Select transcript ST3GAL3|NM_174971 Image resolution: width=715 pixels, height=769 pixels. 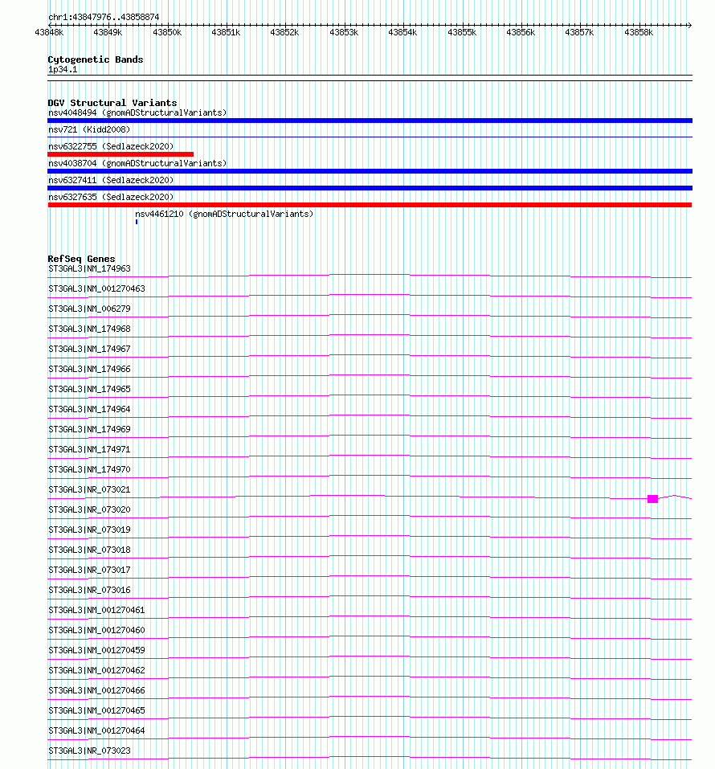click(x=90, y=450)
